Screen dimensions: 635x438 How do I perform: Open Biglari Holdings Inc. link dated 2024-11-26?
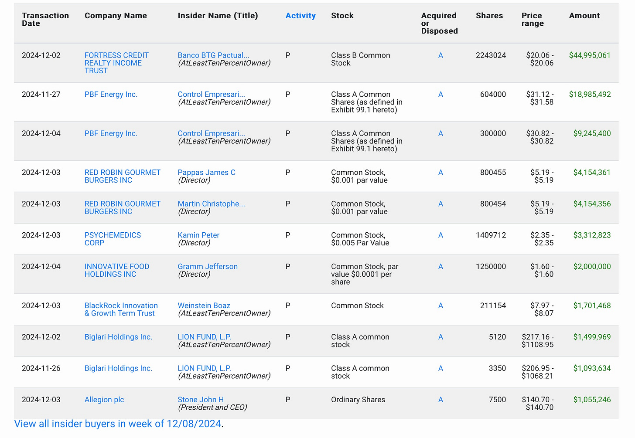(118, 369)
